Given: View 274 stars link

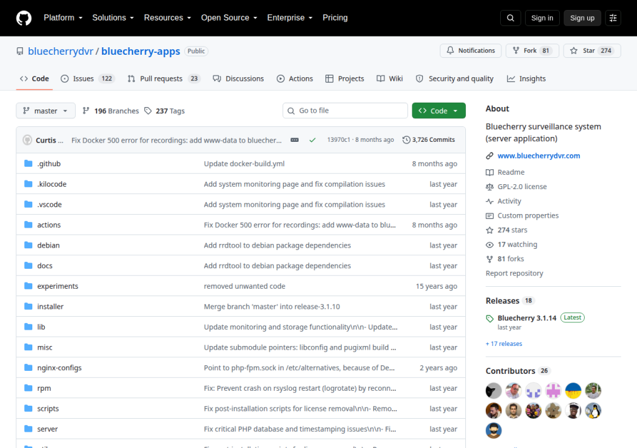Looking at the screenshot, I should [x=513, y=230].
